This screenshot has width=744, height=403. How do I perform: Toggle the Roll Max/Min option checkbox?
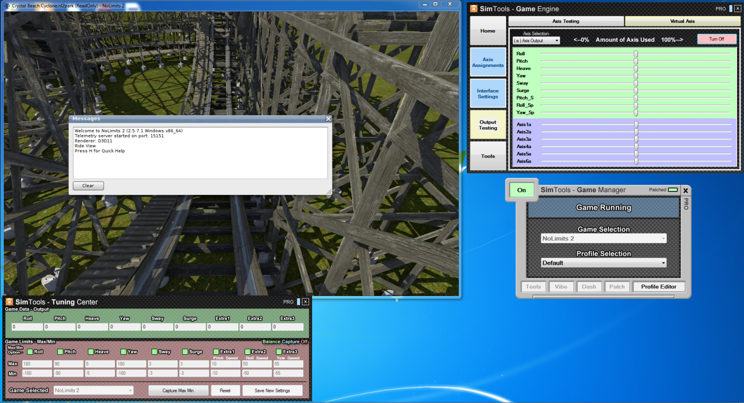coord(30,352)
